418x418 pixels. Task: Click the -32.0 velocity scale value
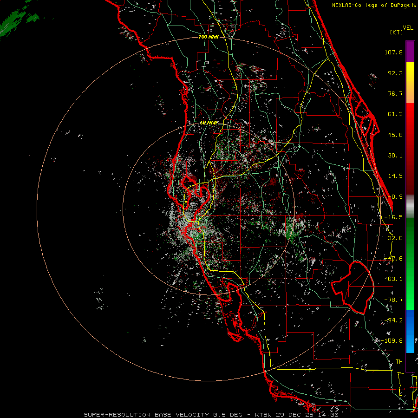click(393, 238)
